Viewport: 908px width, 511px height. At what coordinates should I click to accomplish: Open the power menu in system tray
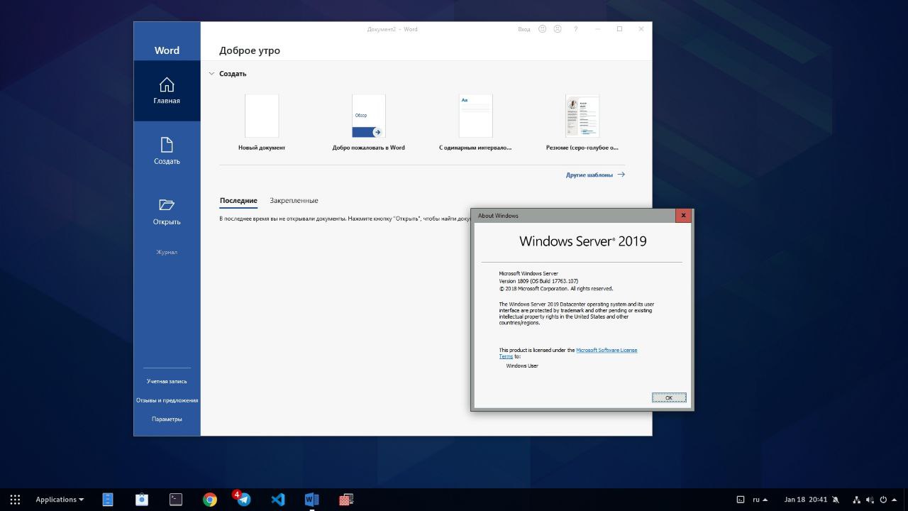[883, 500]
